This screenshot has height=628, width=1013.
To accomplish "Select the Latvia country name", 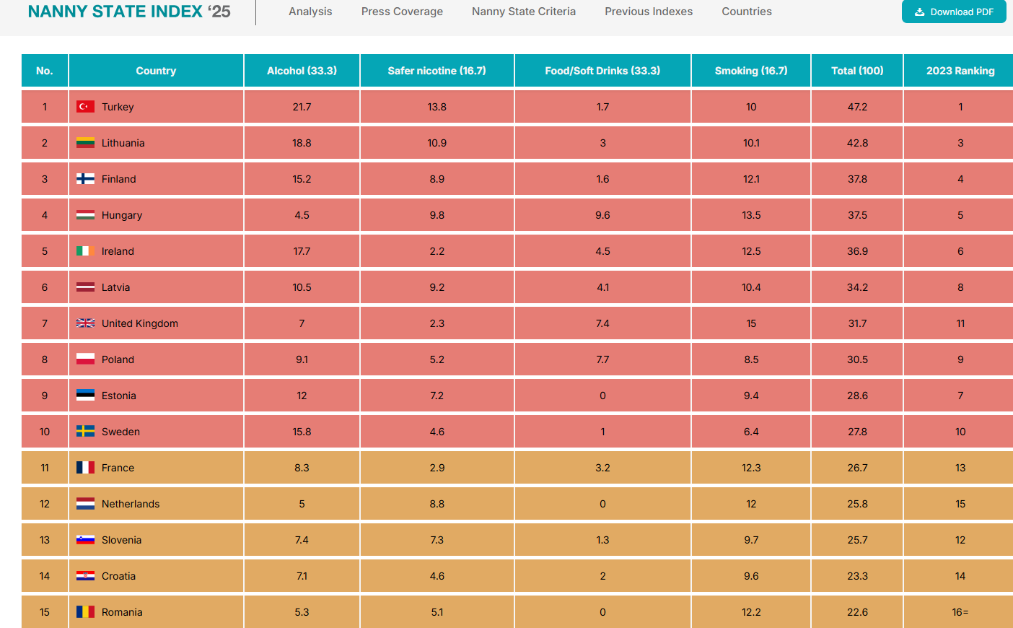I will pos(116,287).
